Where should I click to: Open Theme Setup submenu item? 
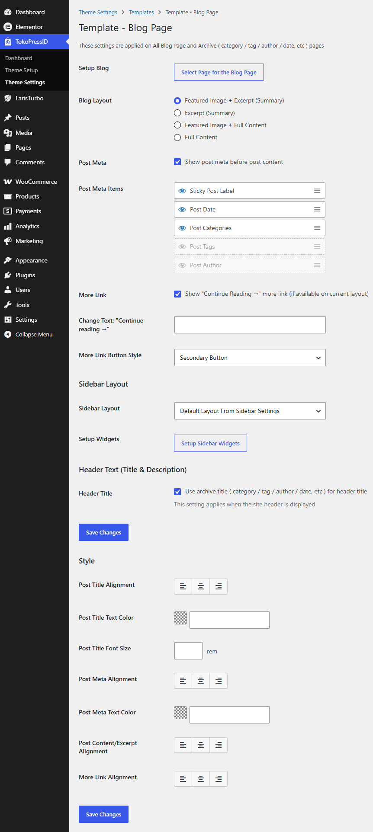[22, 70]
